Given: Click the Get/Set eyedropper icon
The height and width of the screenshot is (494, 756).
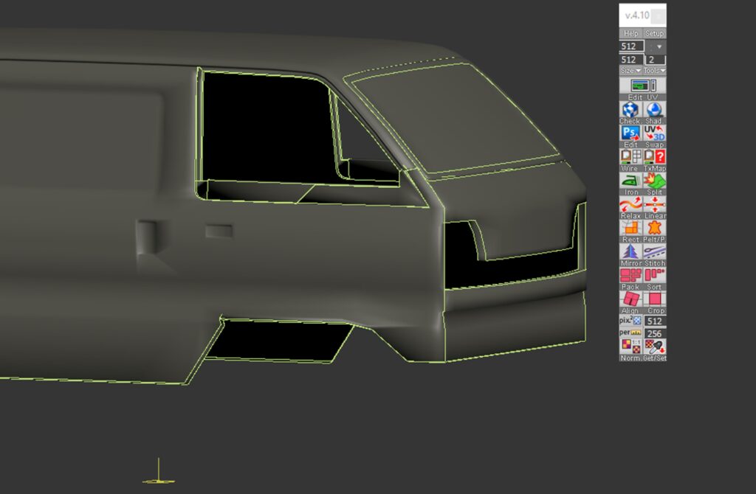Looking at the screenshot, I should 654,347.
